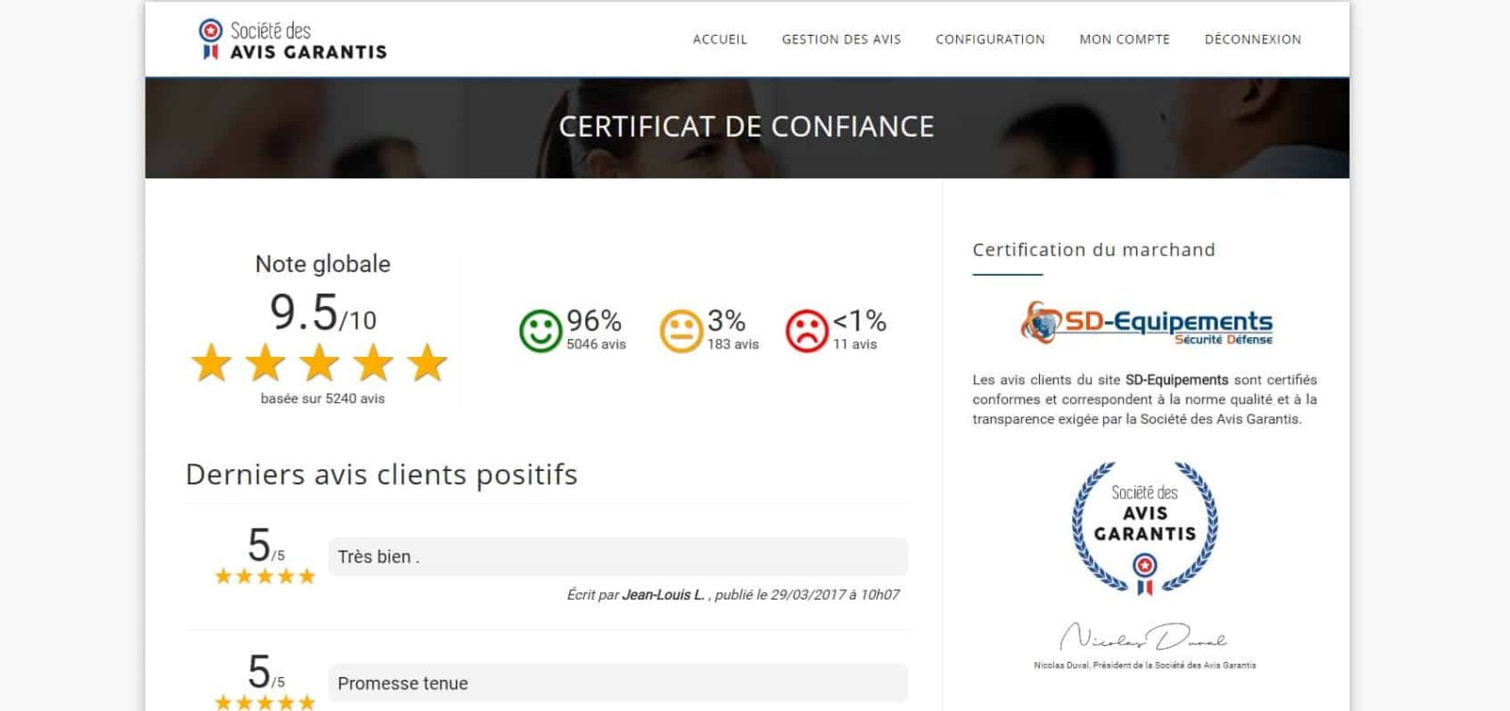1510x711 pixels.
Task: Go to GESTION DES AVIS
Action: (841, 40)
